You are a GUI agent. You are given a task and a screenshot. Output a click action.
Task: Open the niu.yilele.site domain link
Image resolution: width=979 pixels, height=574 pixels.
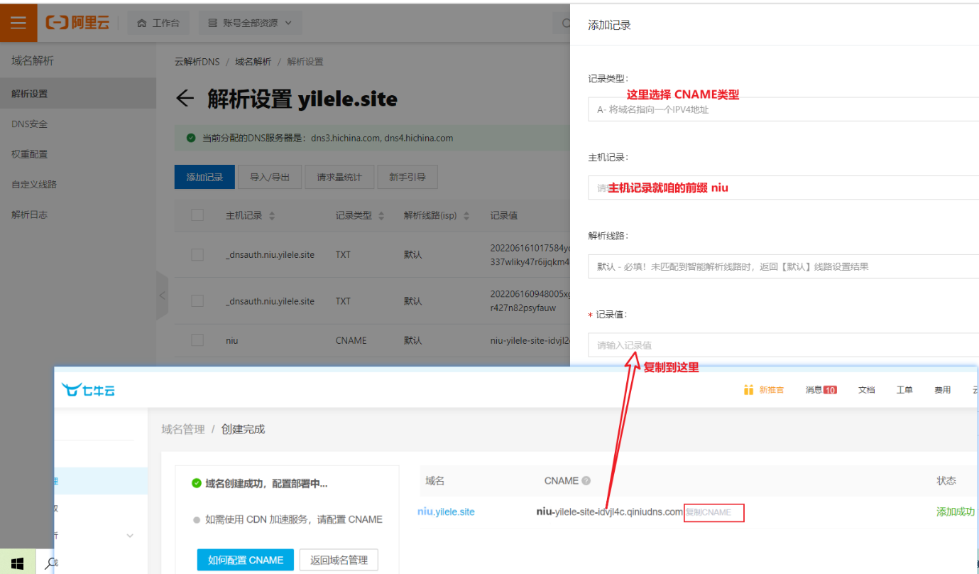pyautogui.click(x=446, y=511)
